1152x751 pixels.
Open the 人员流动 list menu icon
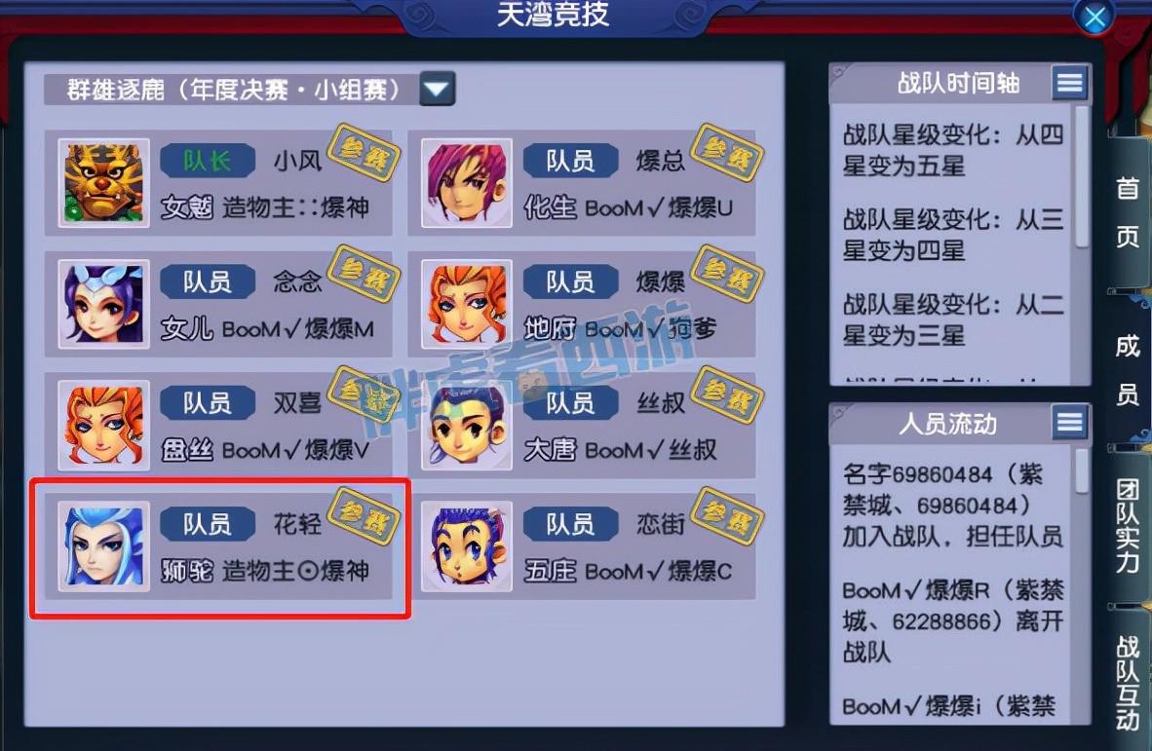coord(1069,422)
